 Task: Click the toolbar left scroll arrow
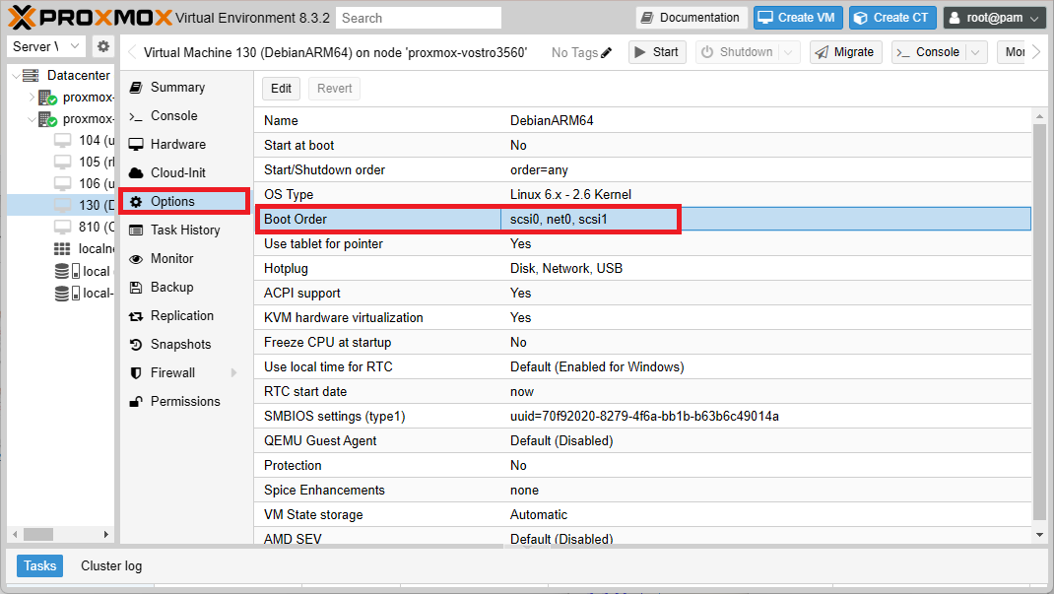(132, 52)
